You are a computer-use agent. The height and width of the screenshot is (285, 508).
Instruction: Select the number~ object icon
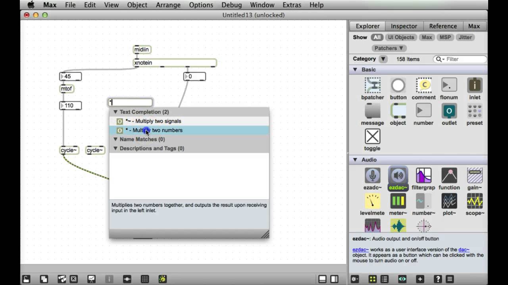point(423,201)
